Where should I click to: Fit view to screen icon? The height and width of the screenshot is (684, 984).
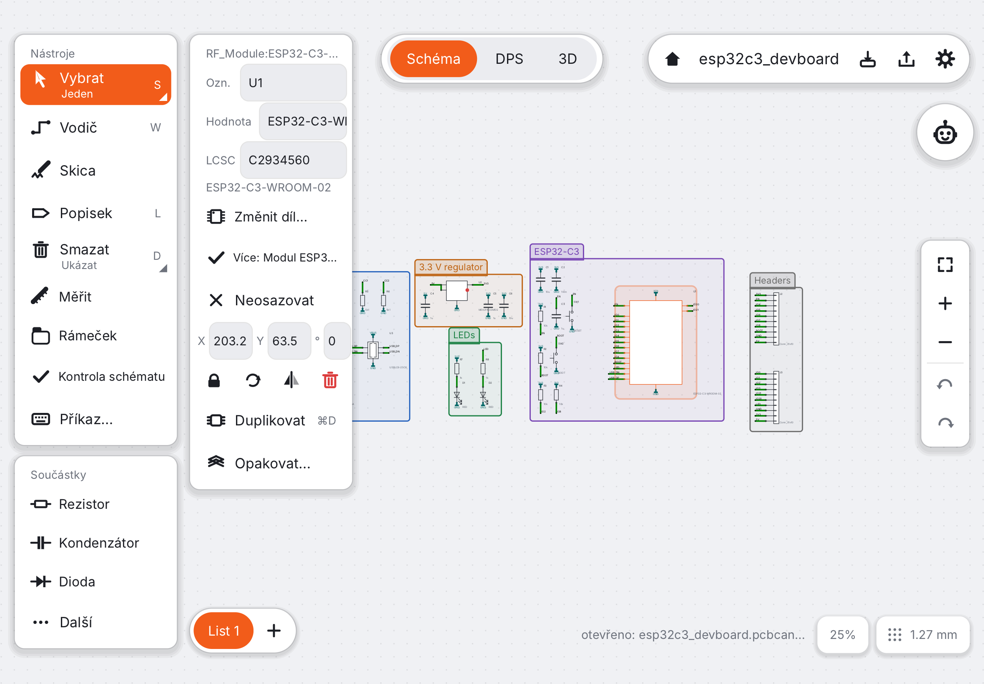point(944,264)
